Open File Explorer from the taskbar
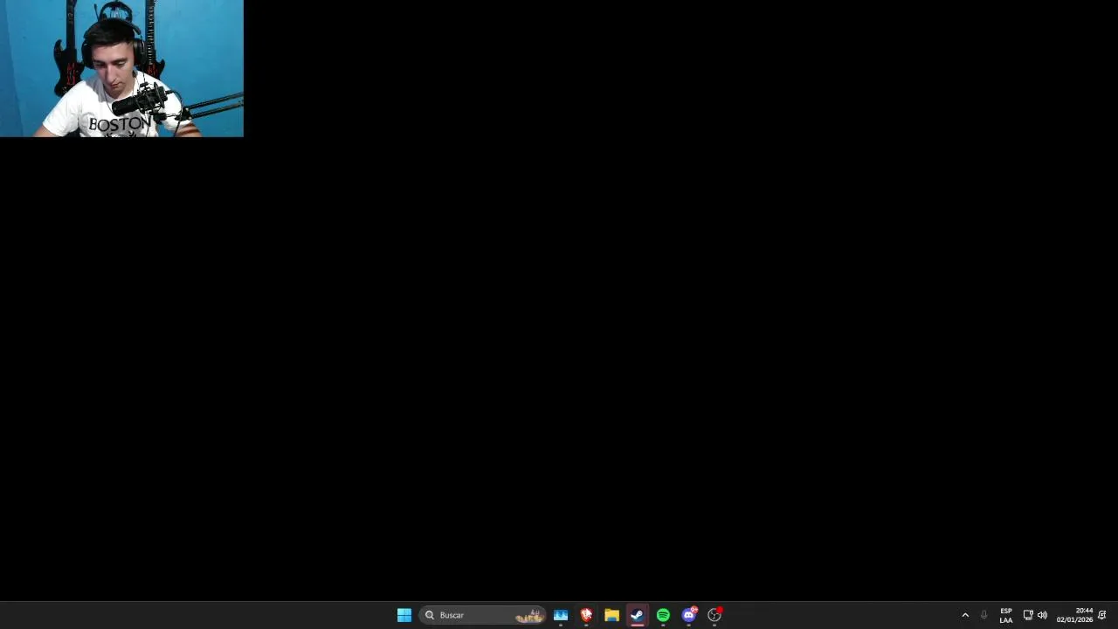This screenshot has height=629, width=1118. point(611,615)
